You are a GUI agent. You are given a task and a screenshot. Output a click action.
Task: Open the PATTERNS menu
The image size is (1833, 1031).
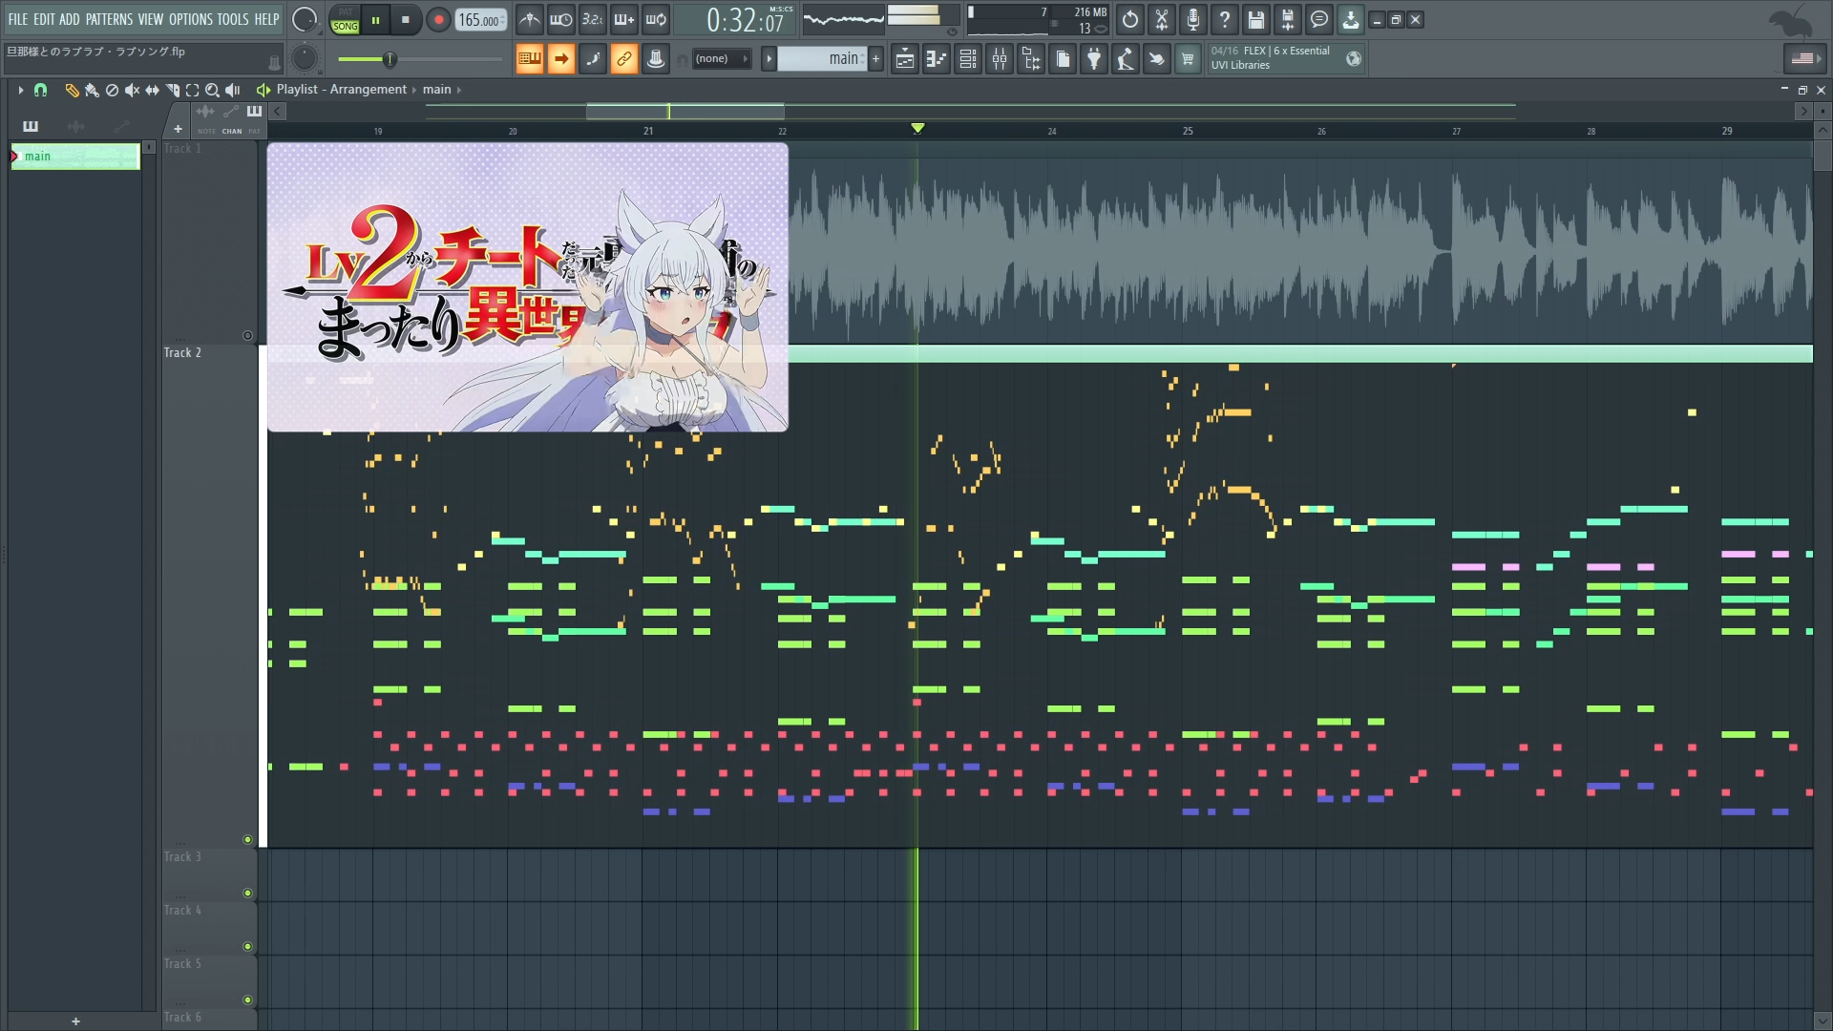[x=109, y=19]
